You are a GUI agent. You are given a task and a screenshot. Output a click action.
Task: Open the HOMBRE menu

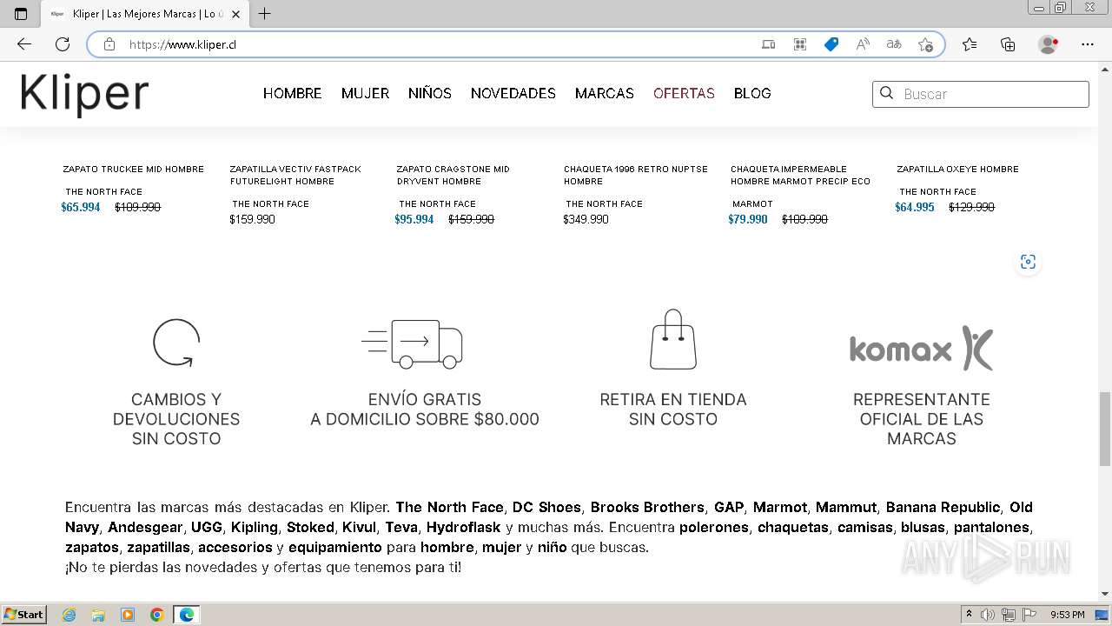click(293, 93)
